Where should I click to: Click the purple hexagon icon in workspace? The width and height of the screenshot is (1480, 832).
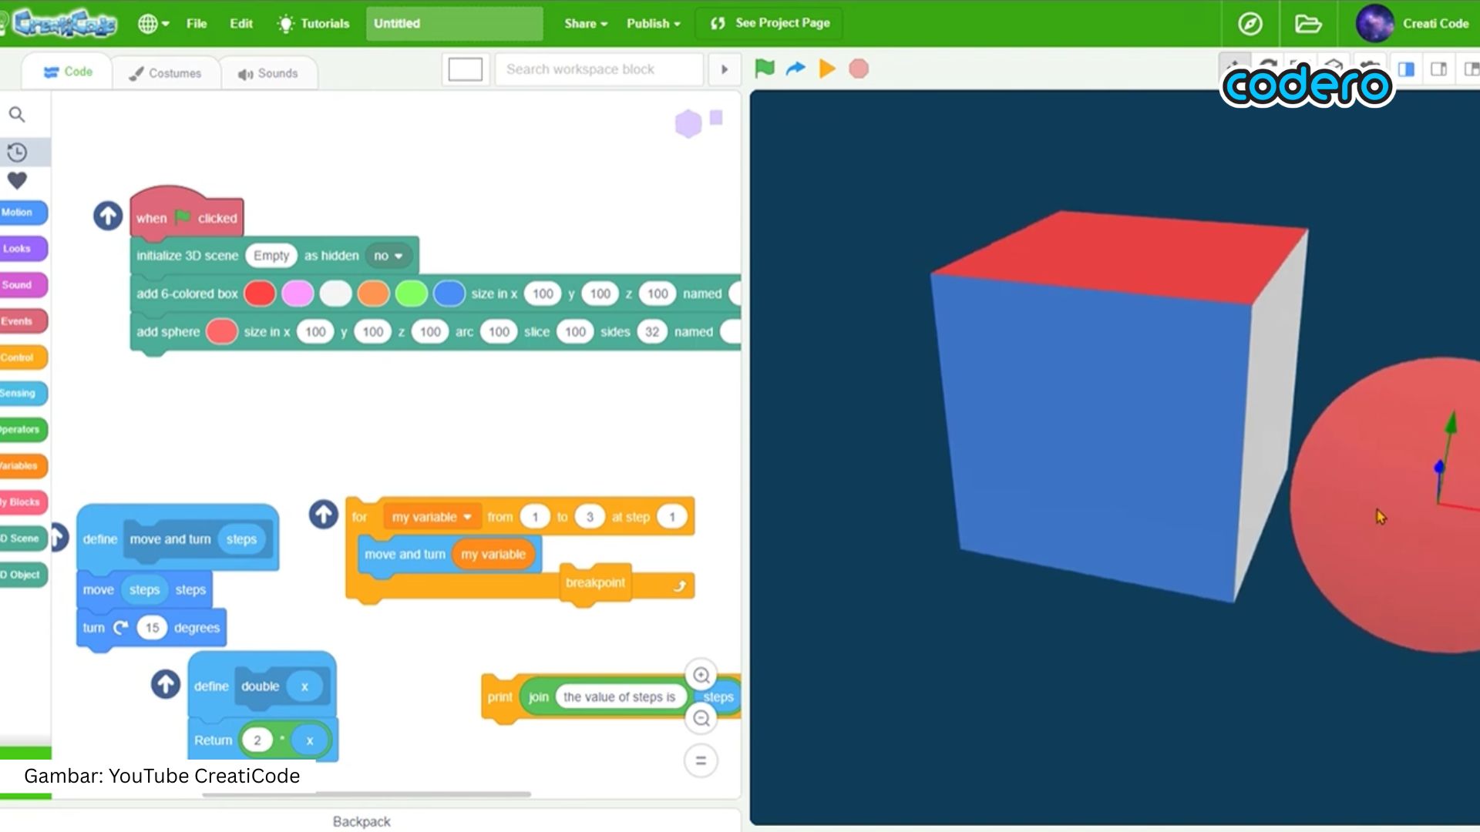[688, 123]
